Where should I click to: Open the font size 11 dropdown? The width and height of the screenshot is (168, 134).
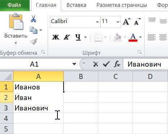[x=118, y=22]
